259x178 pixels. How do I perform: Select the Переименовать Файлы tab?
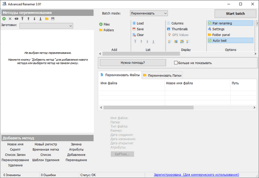tap(119, 75)
